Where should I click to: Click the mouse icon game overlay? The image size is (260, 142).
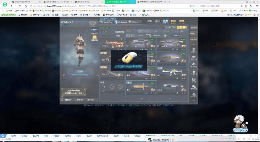128,59
